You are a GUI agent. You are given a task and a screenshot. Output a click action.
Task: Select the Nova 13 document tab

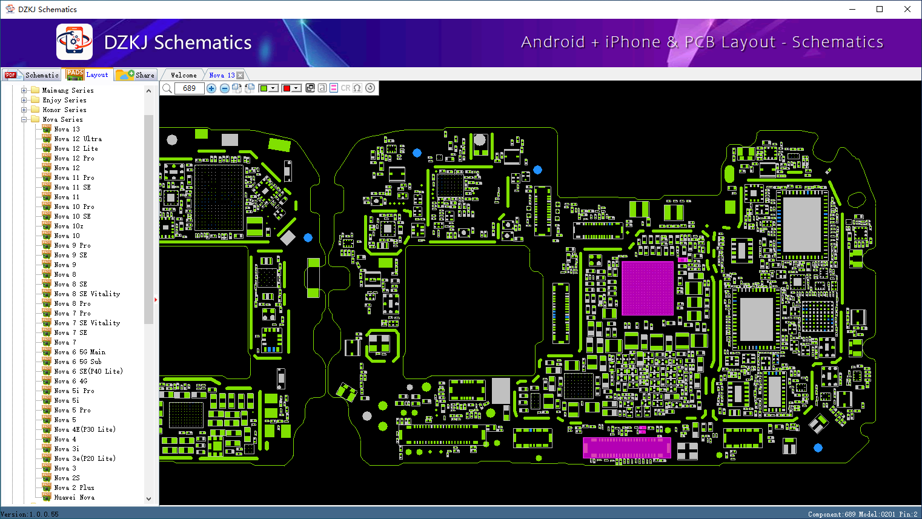(x=222, y=75)
